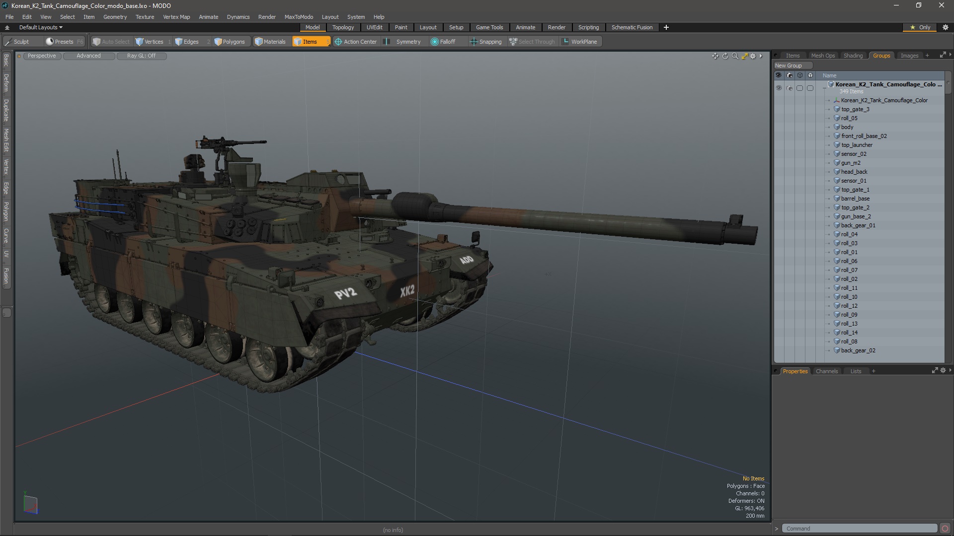Switch to the UVEdit layout tab
This screenshot has width=954, height=536.
click(x=374, y=27)
